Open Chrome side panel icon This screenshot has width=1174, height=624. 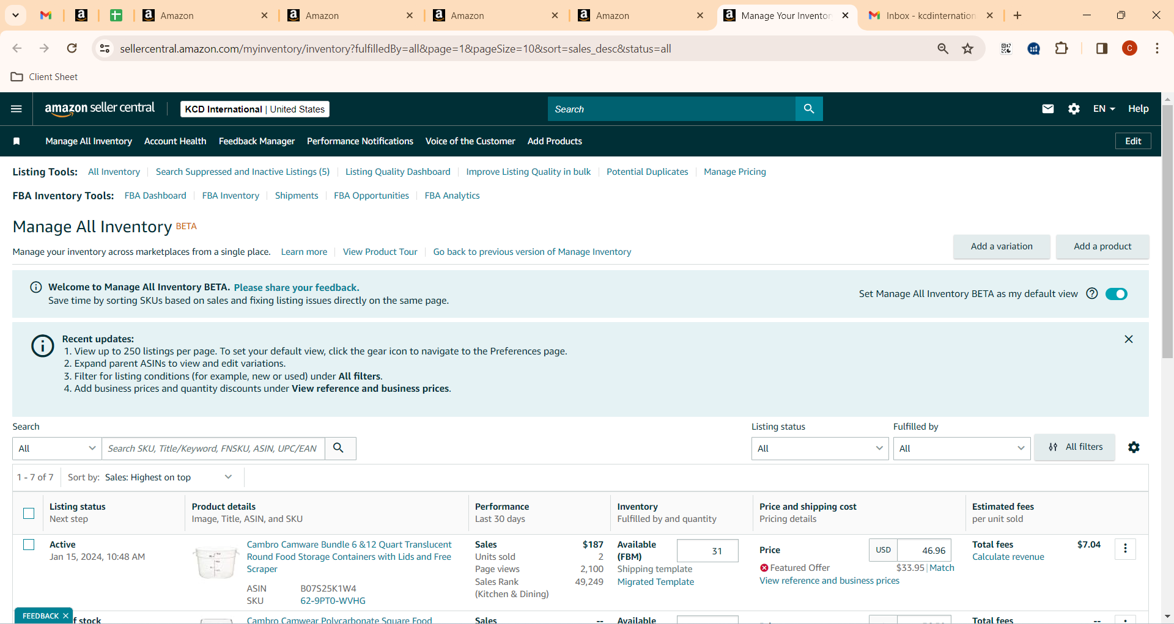(1102, 48)
